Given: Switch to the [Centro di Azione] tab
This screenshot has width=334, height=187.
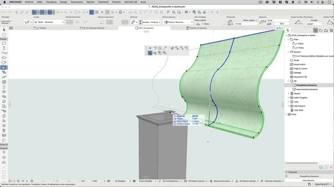Looking at the screenshot, I should pos(196,28).
